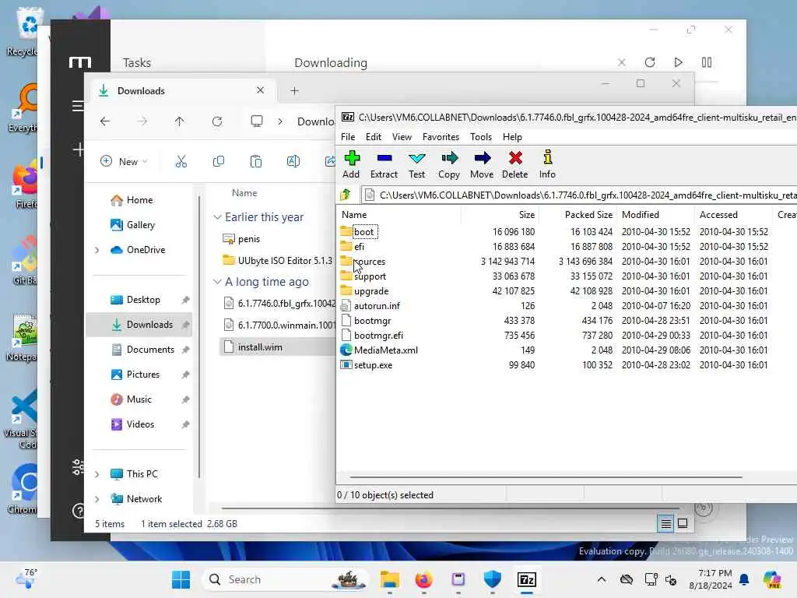This screenshot has width=797, height=598.
Task: Sort 7-Zip list by Name column header
Action: tap(399, 215)
